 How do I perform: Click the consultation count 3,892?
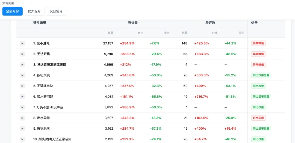coord(109,108)
